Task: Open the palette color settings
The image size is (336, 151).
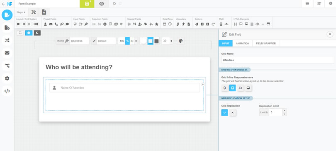Action: coord(180,41)
